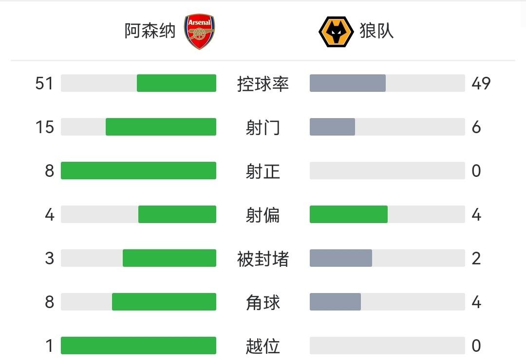Click the Wolves club logo icon
The image size is (526, 363).
(x=336, y=32)
